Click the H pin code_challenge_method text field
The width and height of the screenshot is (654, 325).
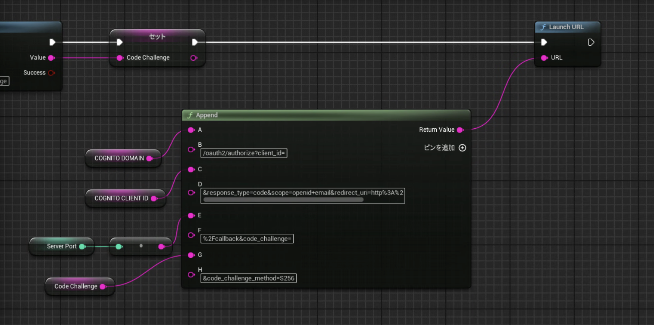248,278
